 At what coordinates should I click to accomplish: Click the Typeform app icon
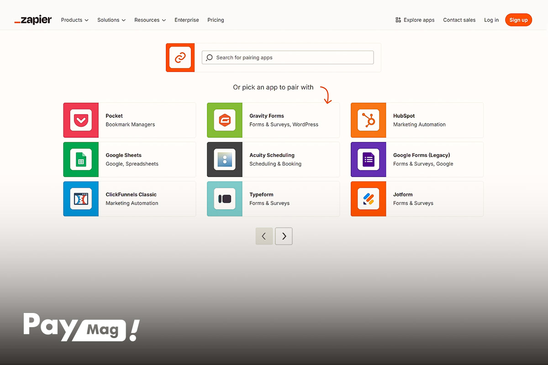pos(225,199)
